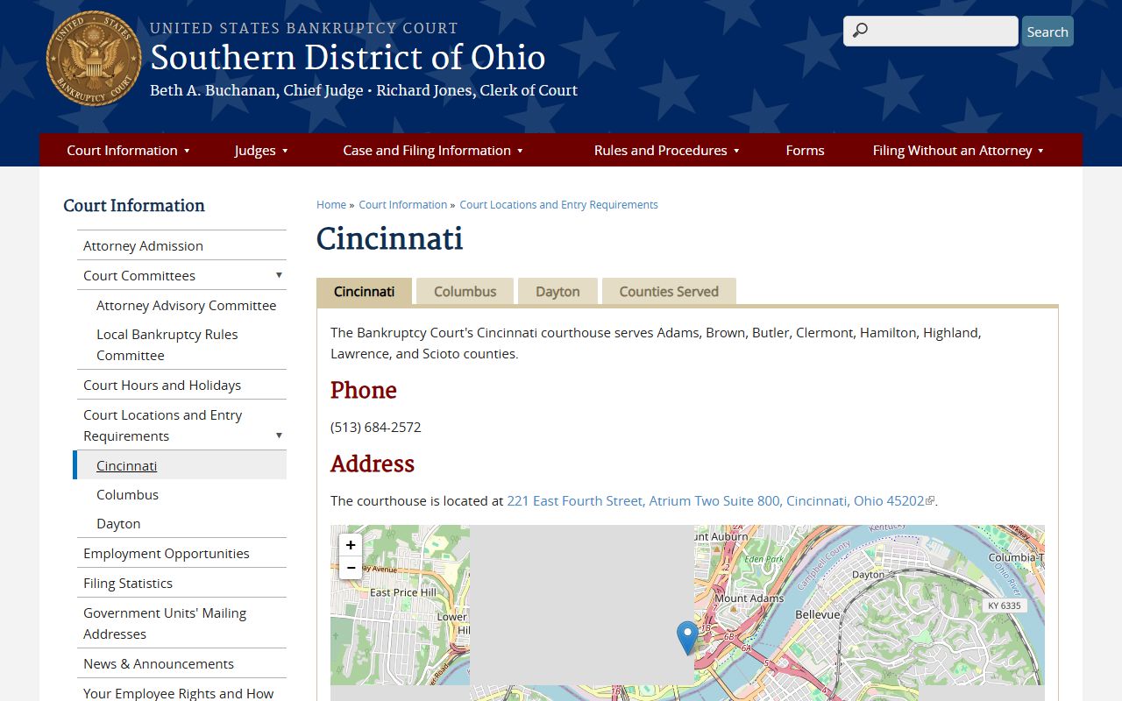1122x701 pixels.
Task: Select Cincinnati in the sidebar
Action: (x=127, y=465)
